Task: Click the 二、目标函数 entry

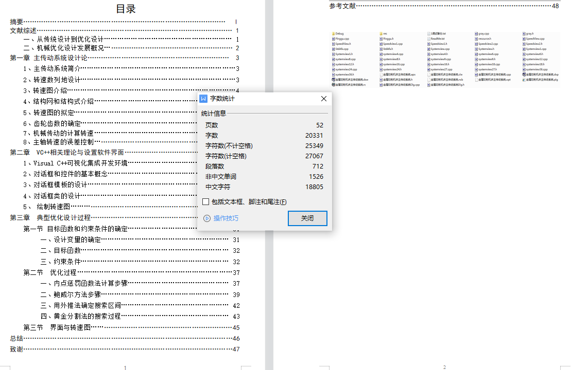Action: point(140,250)
